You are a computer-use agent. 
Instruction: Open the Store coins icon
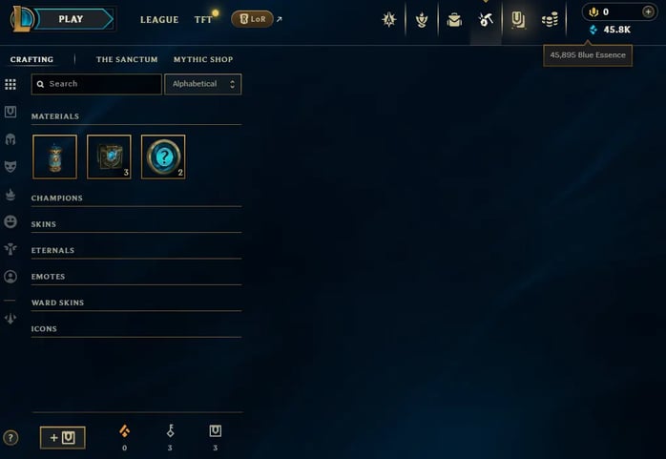pyautogui.click(x=550, y=19)
